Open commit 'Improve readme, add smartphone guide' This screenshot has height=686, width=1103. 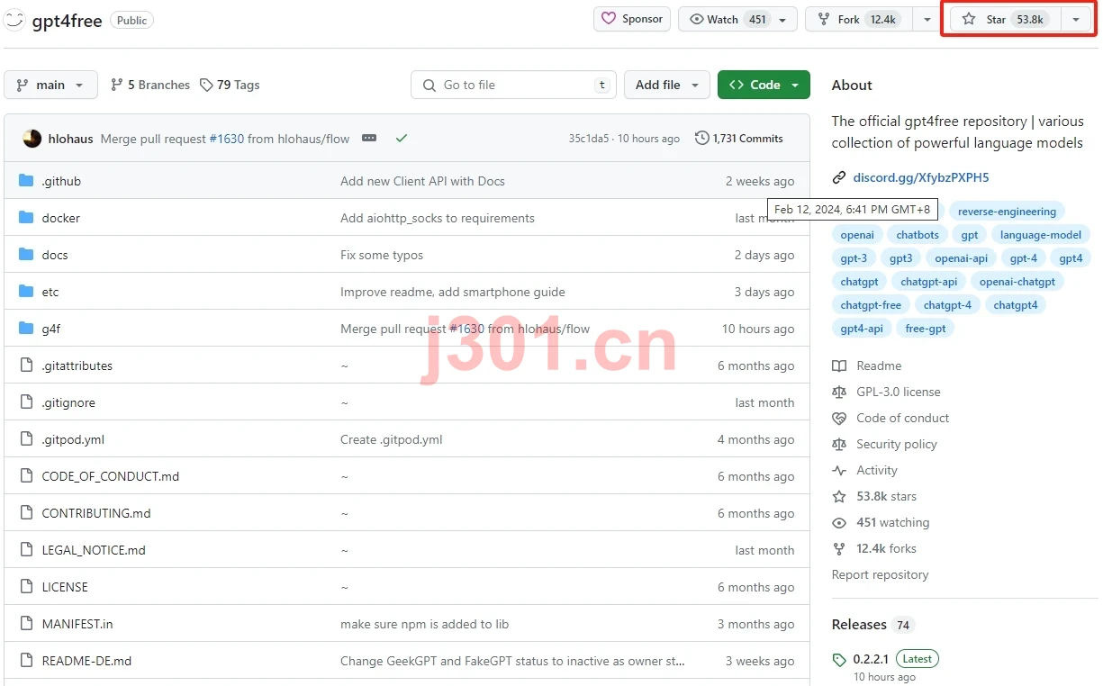click(453, 292)
